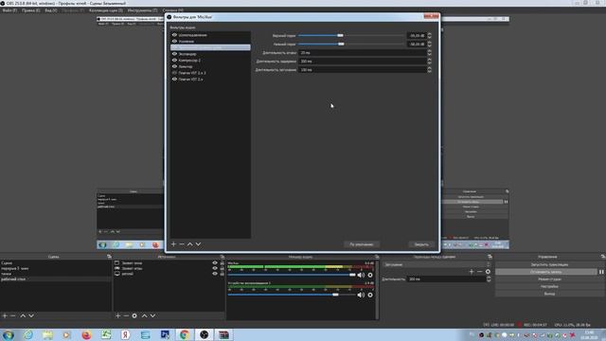The height and width of the screenshot is (341, 606).
Task: Move the source up in Sources panel
Action: point(144,315)
